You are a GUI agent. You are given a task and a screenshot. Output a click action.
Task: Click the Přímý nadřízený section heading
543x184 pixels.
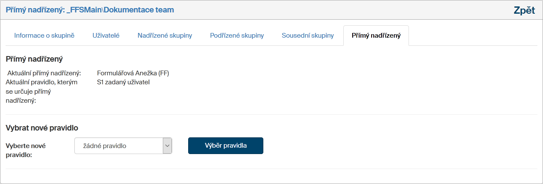34,59
